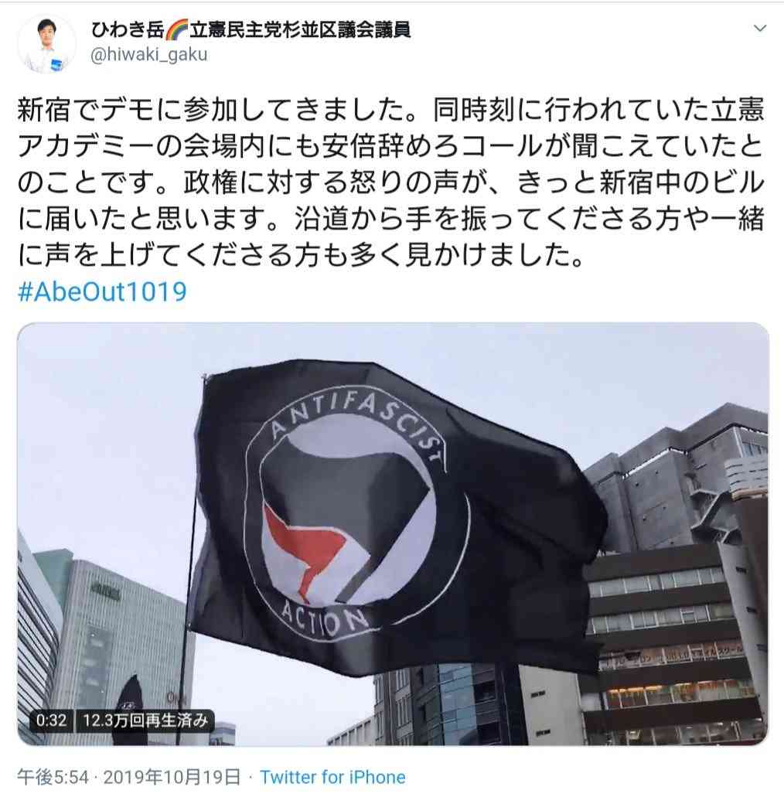Screen dimensions: 784x797
Task: Click the 2019年10月19日 date text
Action: click(x=172, y=777)
